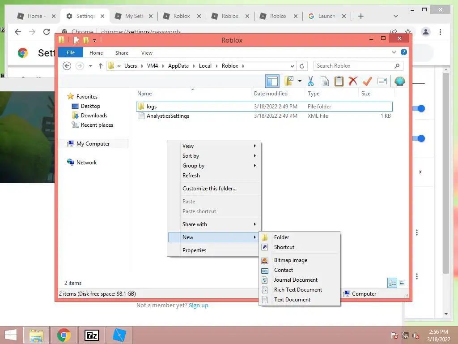Create a new Journal Document

click(x=300, y=280)
